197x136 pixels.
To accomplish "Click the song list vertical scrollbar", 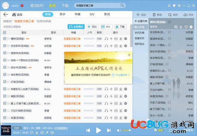I will coord(131,35).
